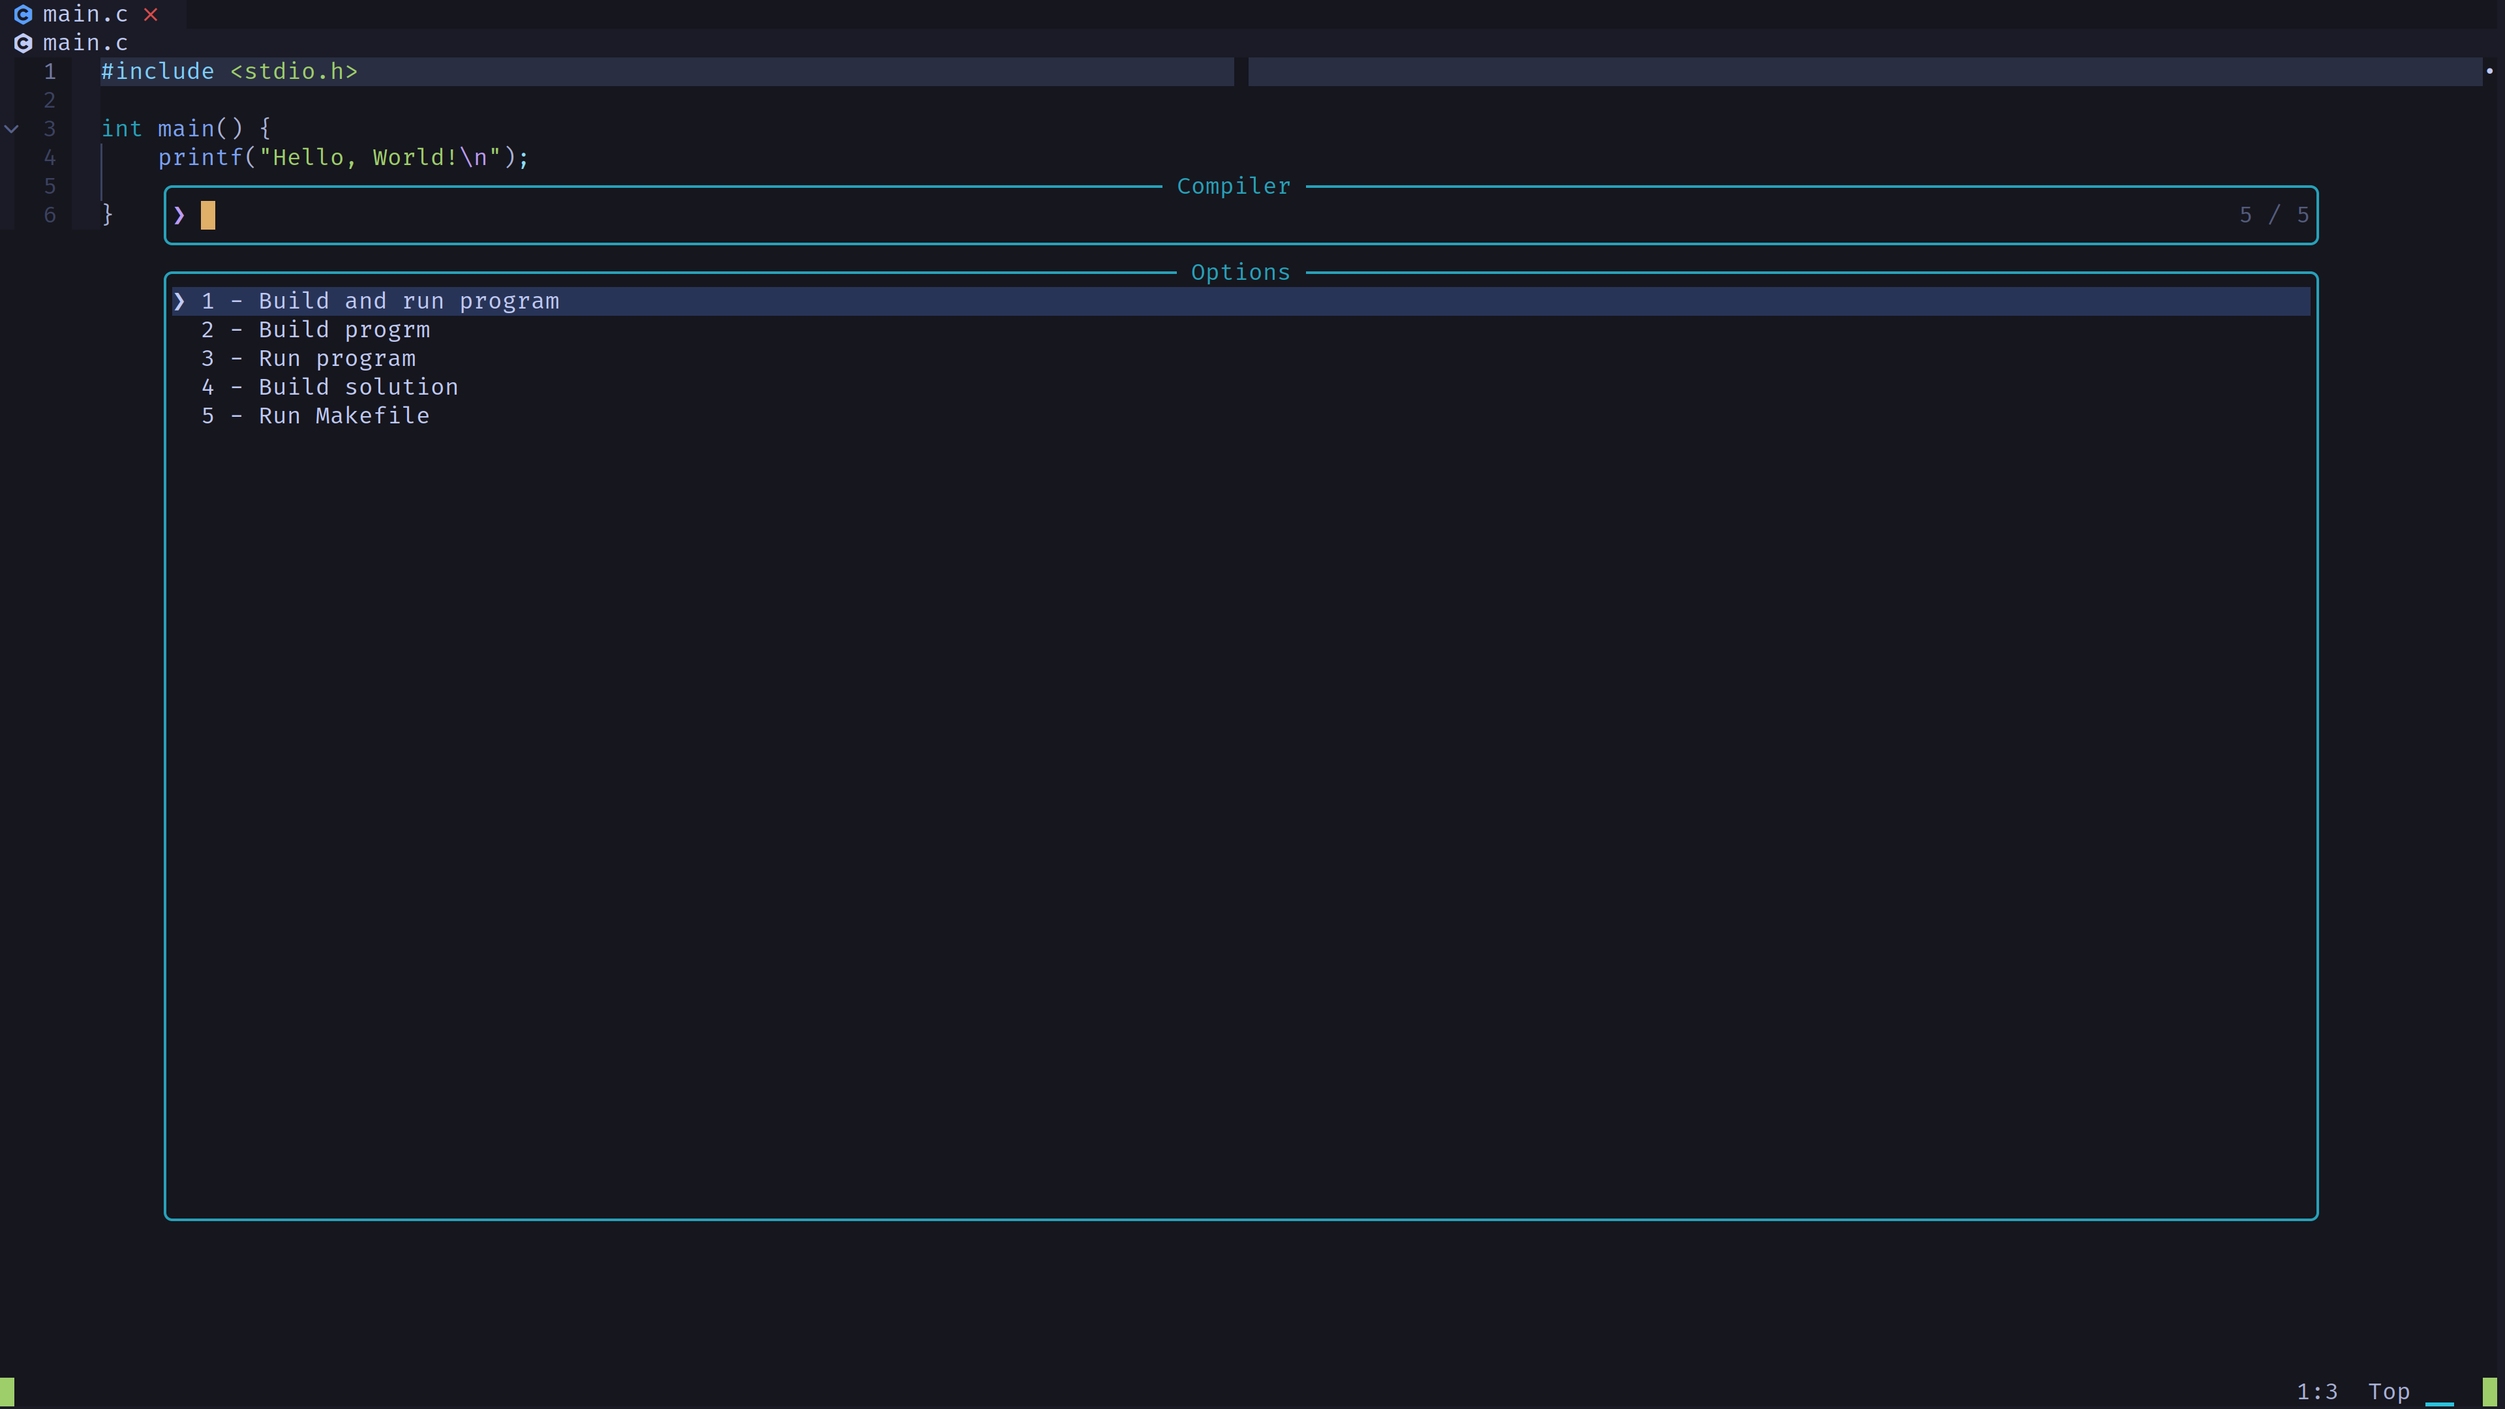Viewport: 2505px width, 1409px height.
Task: Click the Top scroll indicator in statusline
Action: click(x=2388, y=1391)
